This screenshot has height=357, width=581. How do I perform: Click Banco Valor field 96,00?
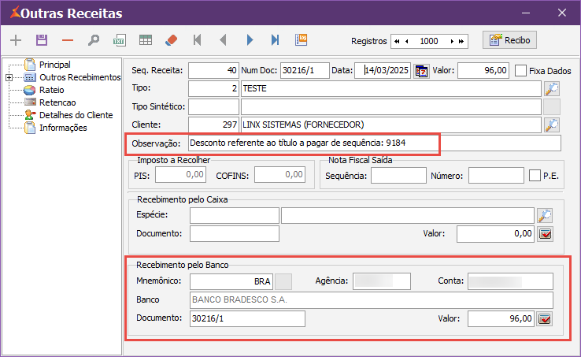[x=501, y=318]
